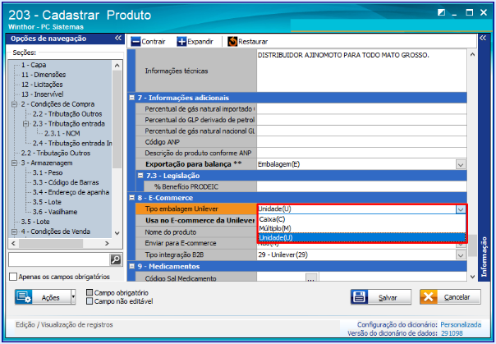Toggle Apenas os campos obrigatórios checkbox
The image size is (496, 344).
point(13,277)
